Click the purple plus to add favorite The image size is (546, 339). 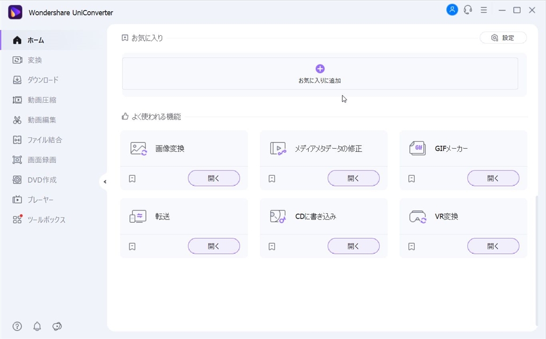[320, 69]
